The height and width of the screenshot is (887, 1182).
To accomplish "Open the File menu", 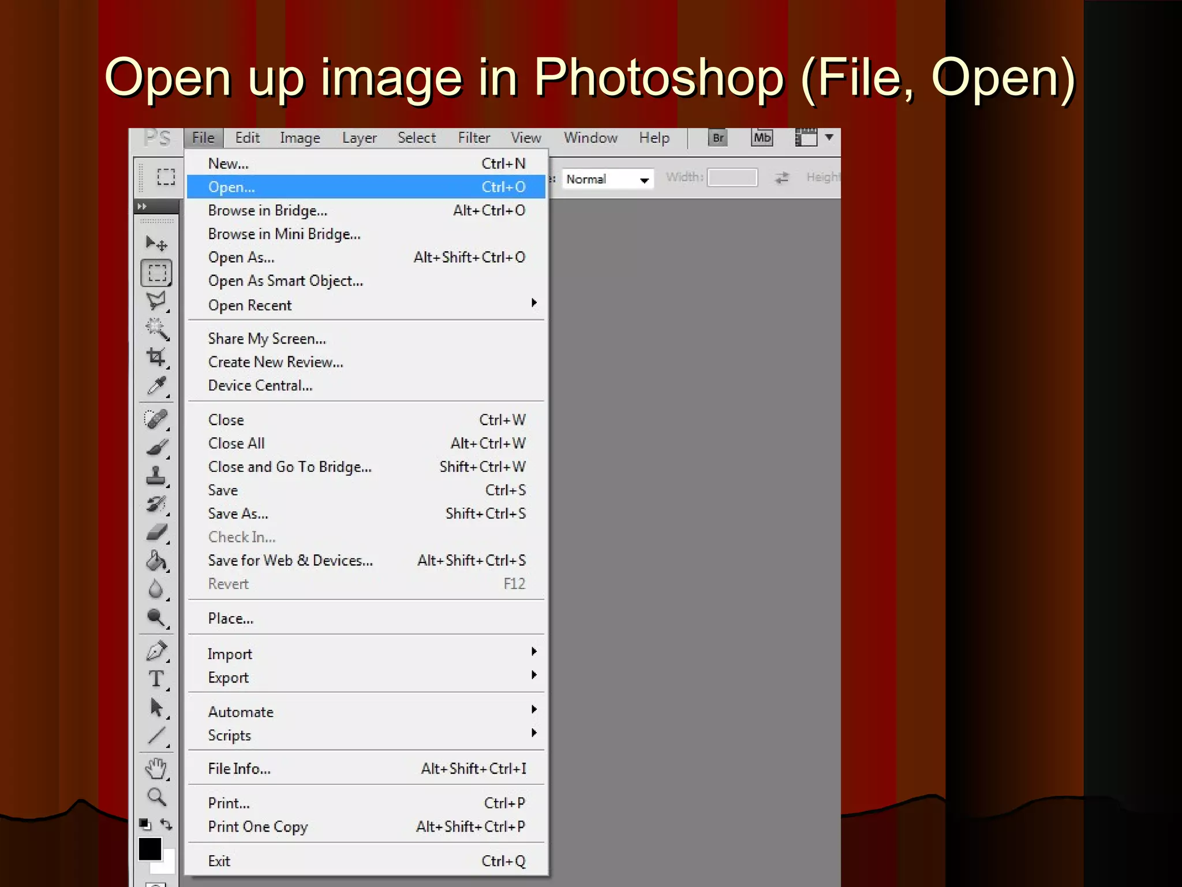I will coord(203,138).
